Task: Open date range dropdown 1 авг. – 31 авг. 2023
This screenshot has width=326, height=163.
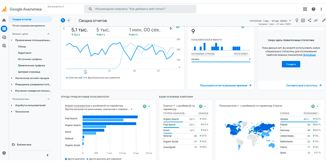Action: pos(277,21)
